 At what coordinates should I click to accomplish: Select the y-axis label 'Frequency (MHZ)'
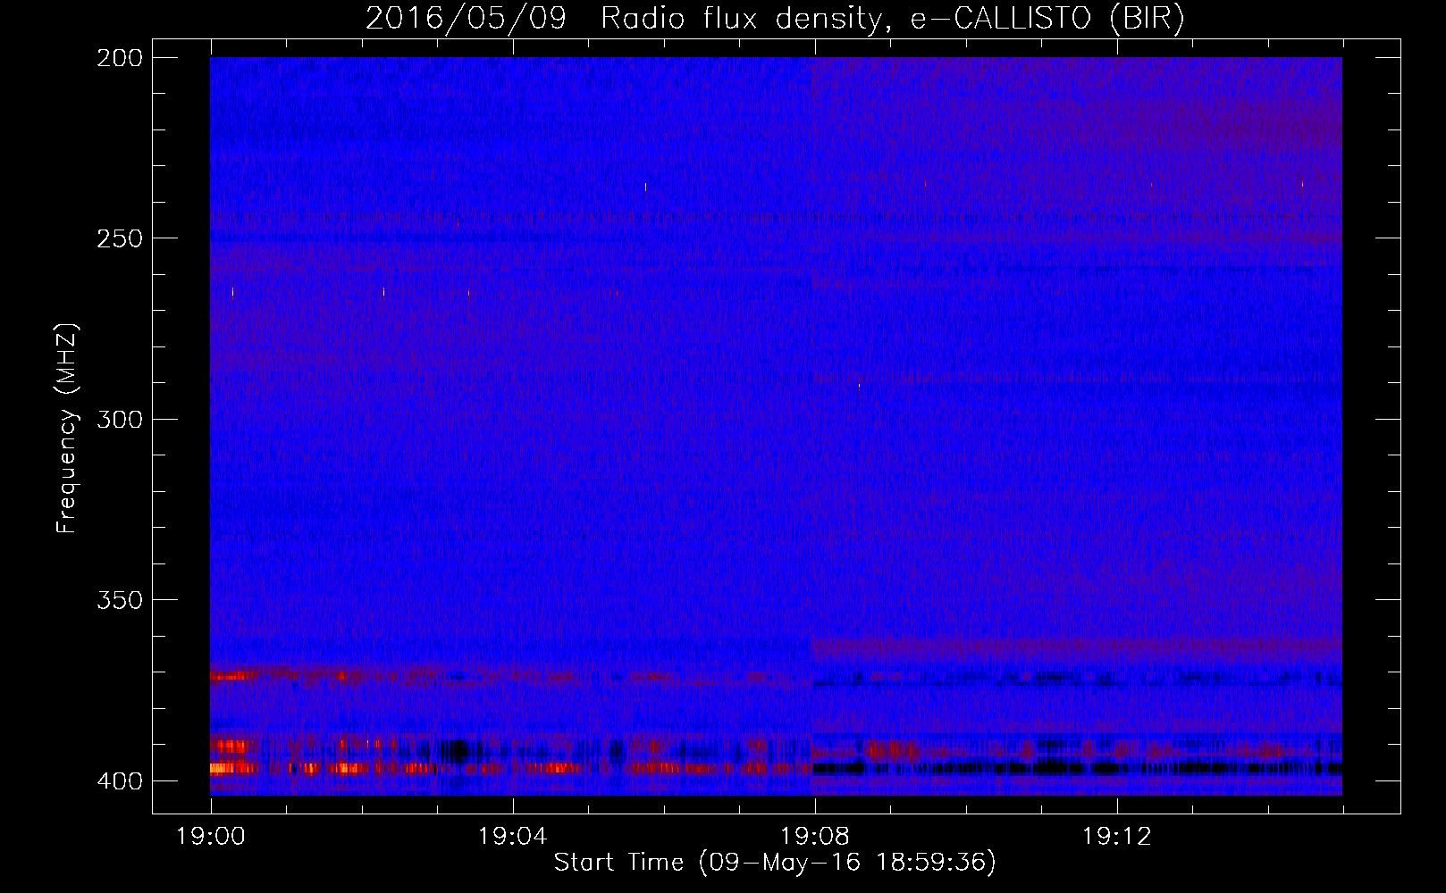(x=67, y=429)
